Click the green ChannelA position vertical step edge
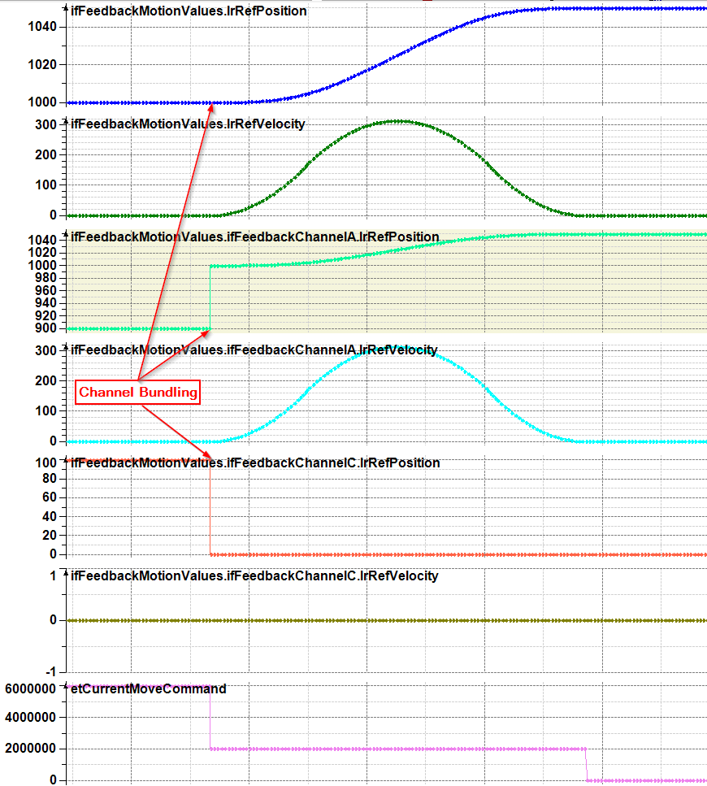This screenshot has height=786, width=707. click(210, 297)
